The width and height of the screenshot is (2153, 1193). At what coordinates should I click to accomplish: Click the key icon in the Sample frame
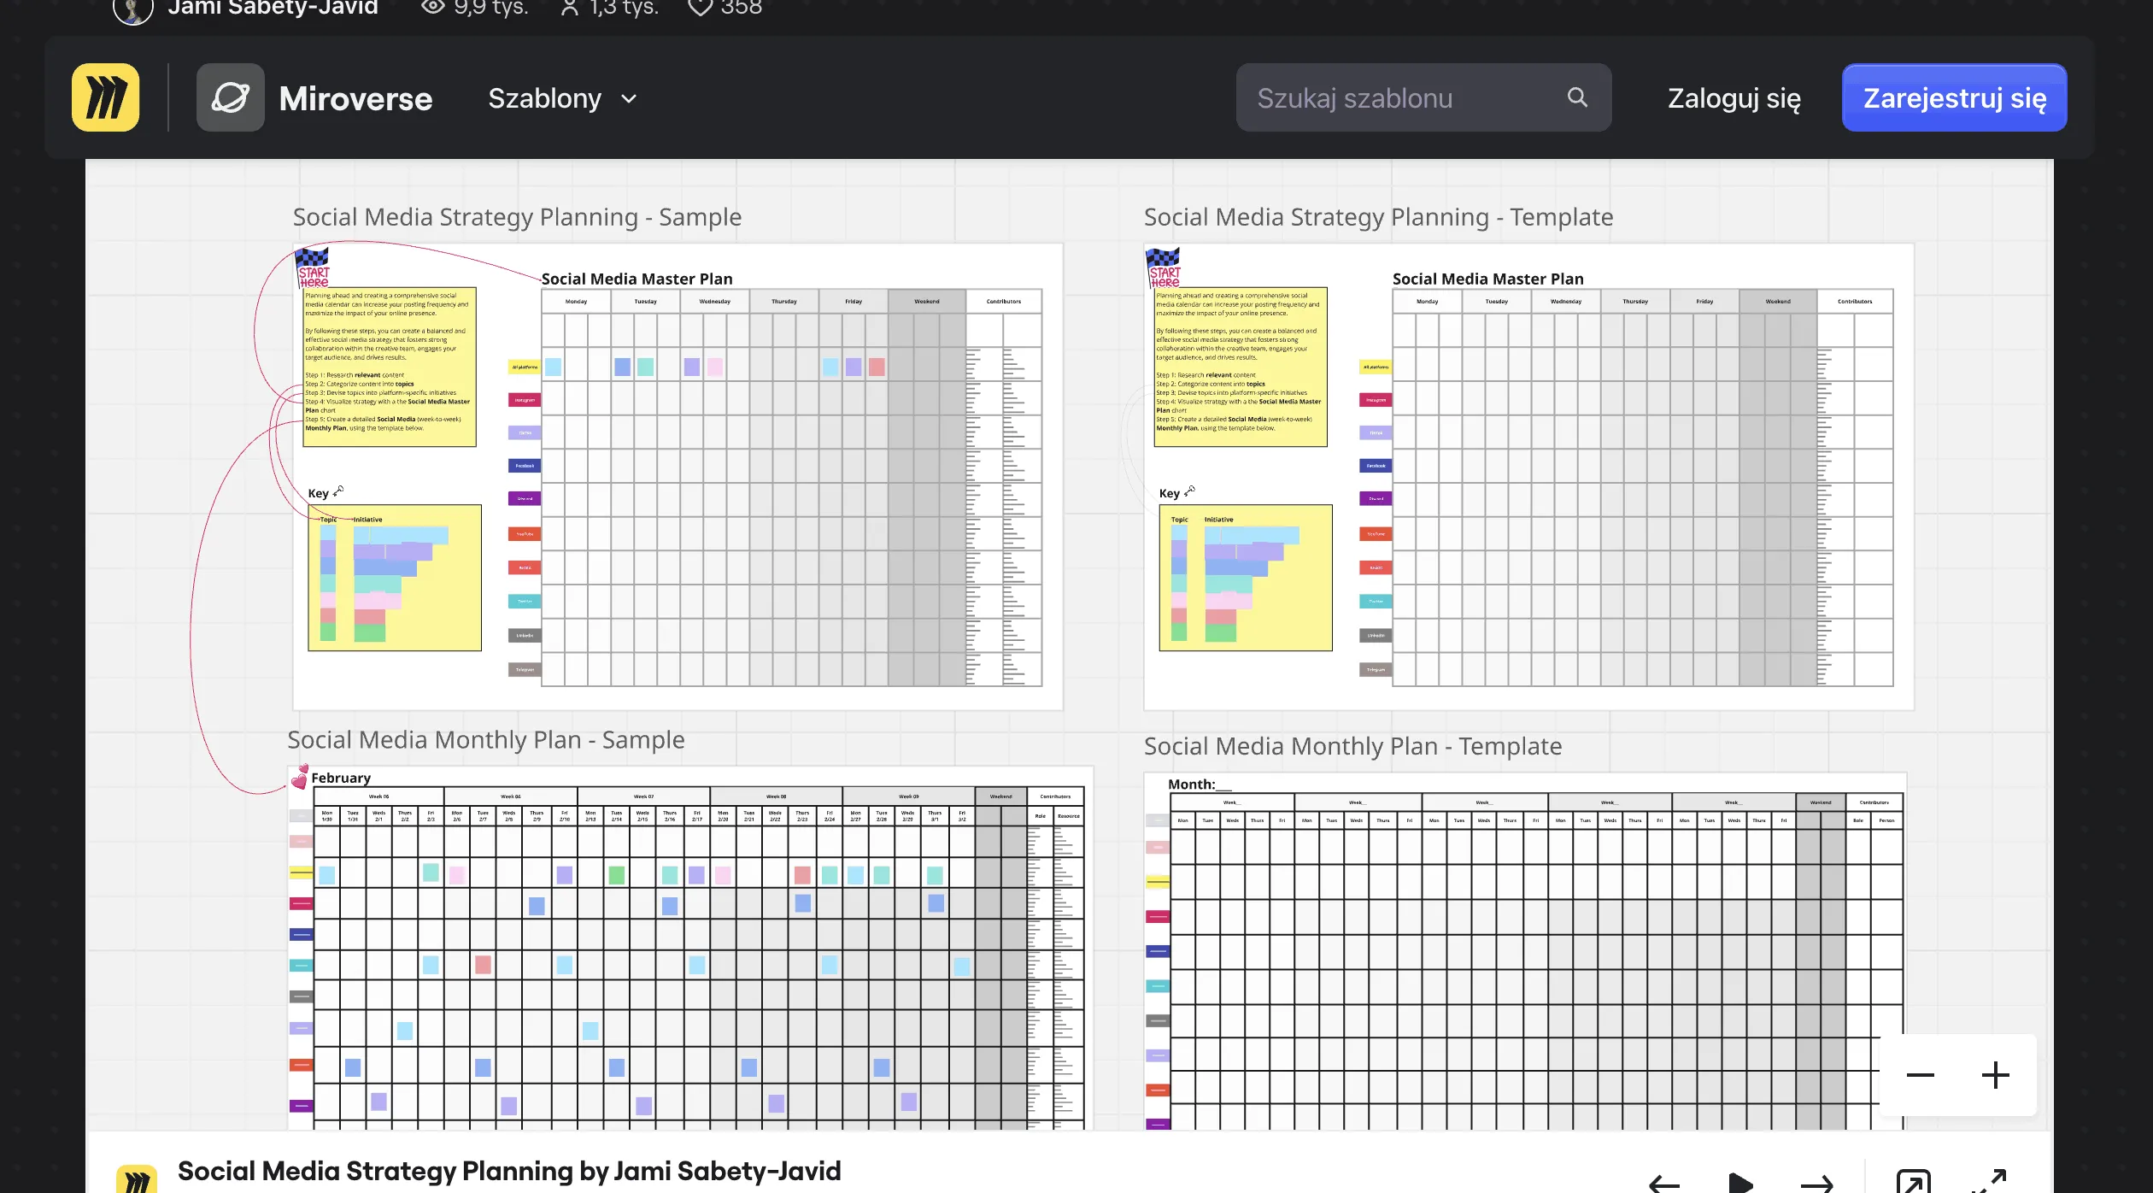pos(338,491)
